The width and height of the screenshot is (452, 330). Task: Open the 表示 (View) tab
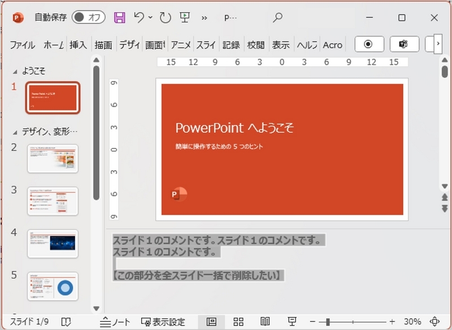click(x=281, y=45)
